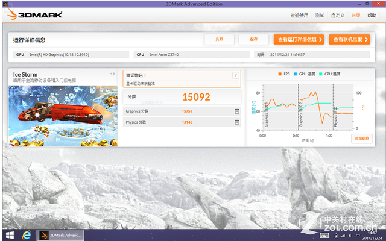Click the orange FPS legend swatch
Viewport: 386px width, 241px height.
pyautogui.click(x=280, y=74)
